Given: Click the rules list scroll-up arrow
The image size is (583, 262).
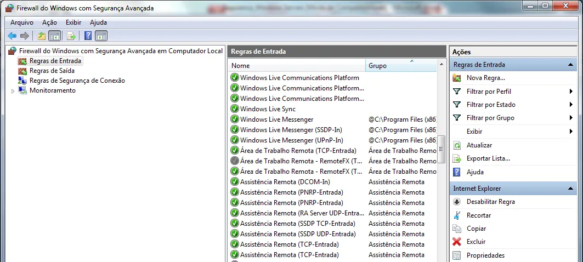Looking at the screenshot, I should coord(442,65).
